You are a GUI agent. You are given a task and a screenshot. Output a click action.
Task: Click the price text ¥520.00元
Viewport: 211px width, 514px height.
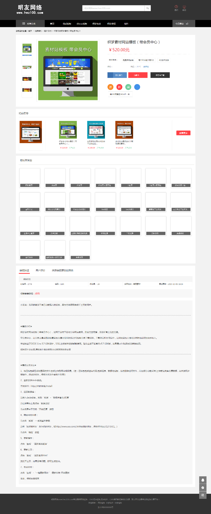[x=119, y=50]
